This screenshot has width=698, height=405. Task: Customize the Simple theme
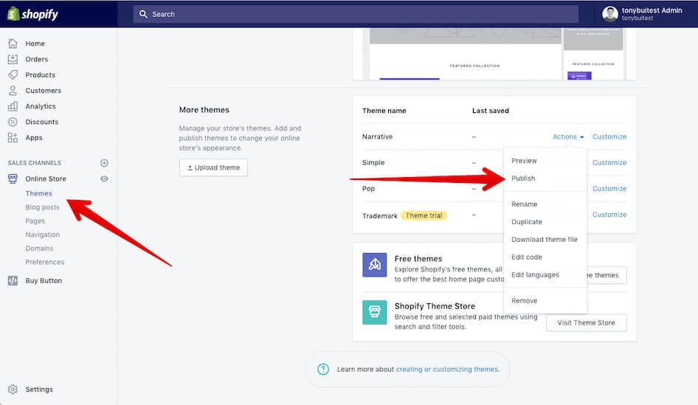pos(609,162)
